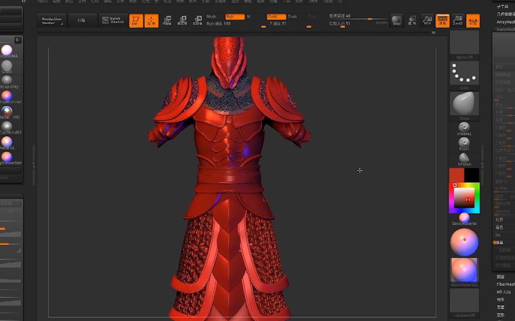Toggle the Dynamic perspective button
This screenshot has height=321, width=515.
tap(443, 21)
